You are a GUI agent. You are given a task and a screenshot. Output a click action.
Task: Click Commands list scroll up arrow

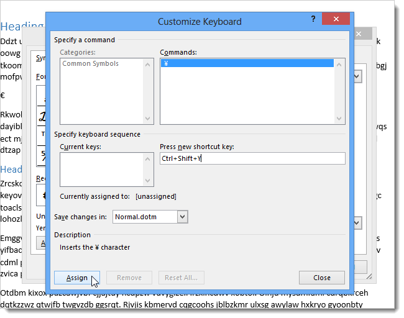(x=339, y=65)
